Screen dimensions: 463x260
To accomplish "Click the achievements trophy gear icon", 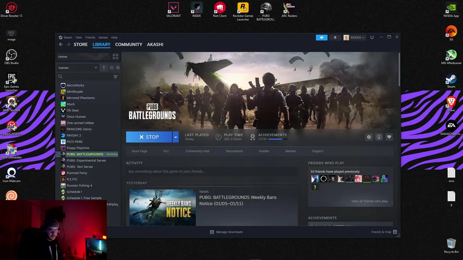I will 252,137.
